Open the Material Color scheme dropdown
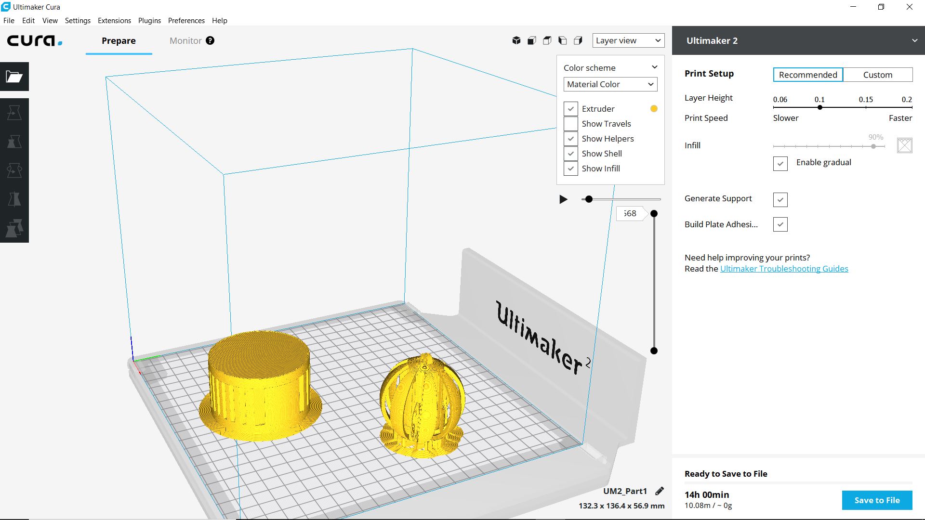 tap(610, 84)
